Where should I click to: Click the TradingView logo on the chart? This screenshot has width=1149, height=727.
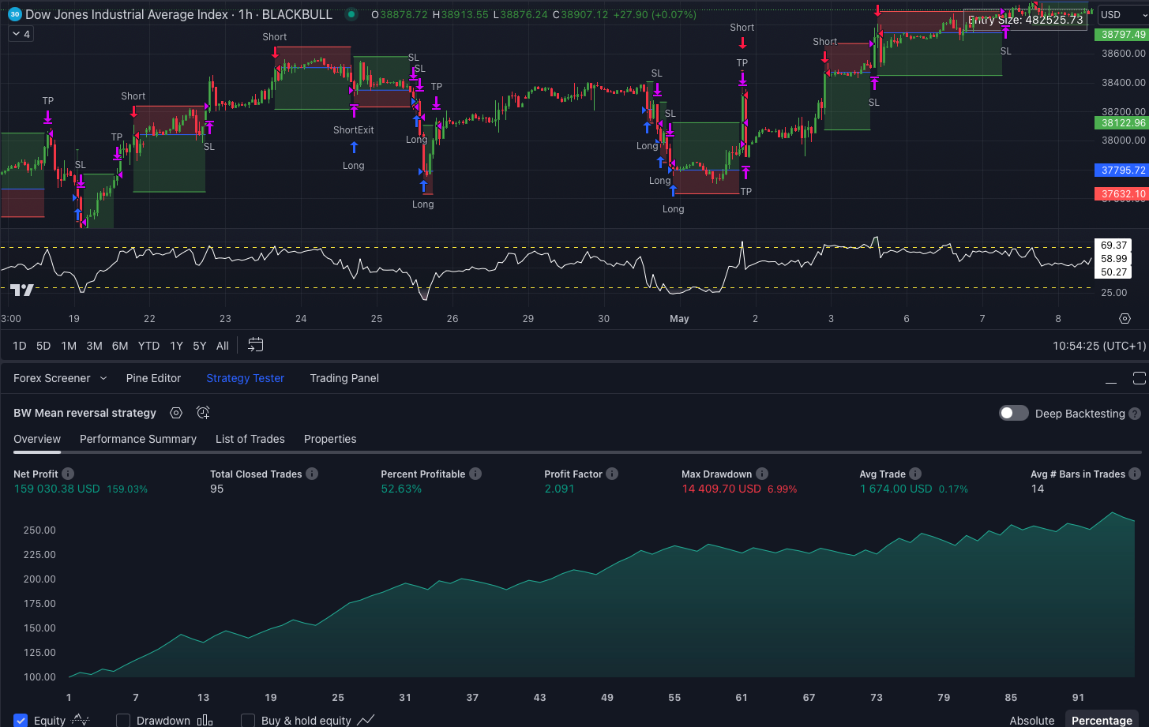point(22,290)
